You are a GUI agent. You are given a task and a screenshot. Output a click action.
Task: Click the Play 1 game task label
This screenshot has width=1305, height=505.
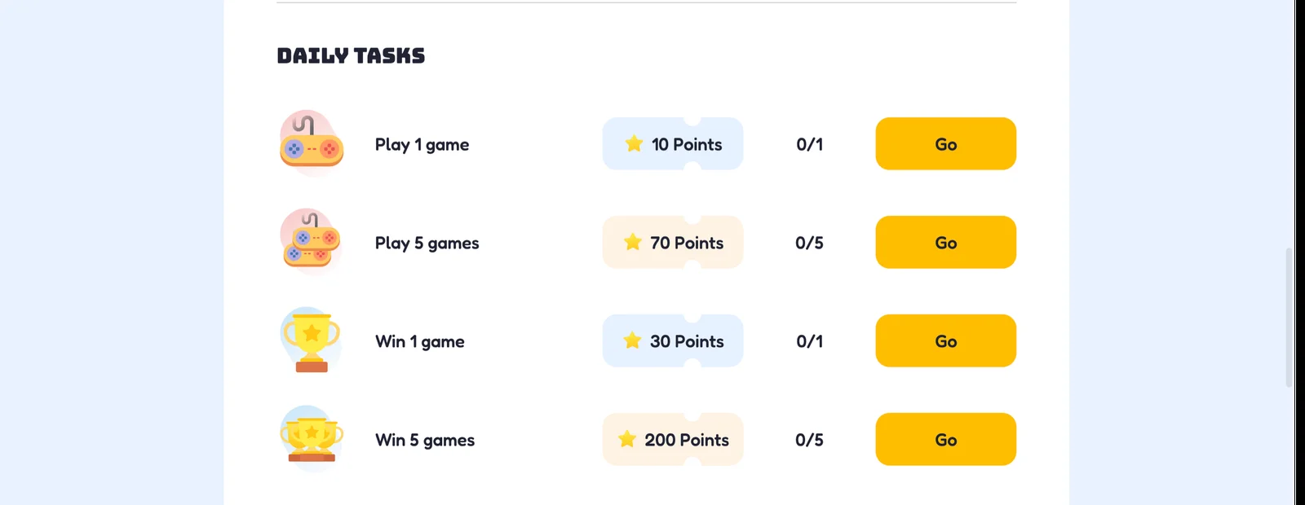(422, 145)
